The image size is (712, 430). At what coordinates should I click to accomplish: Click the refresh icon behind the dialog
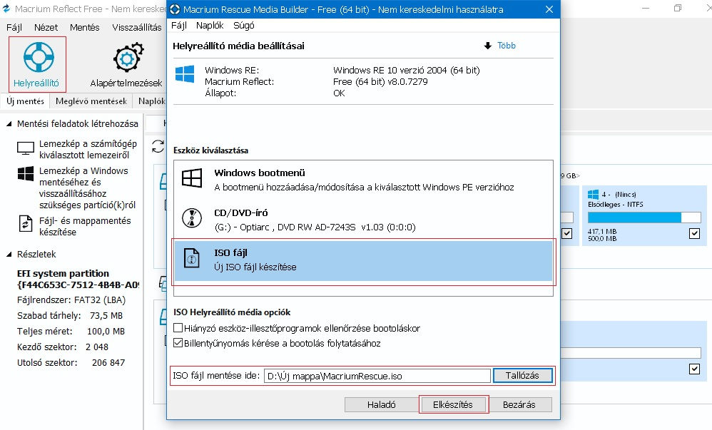coord(158,147)
